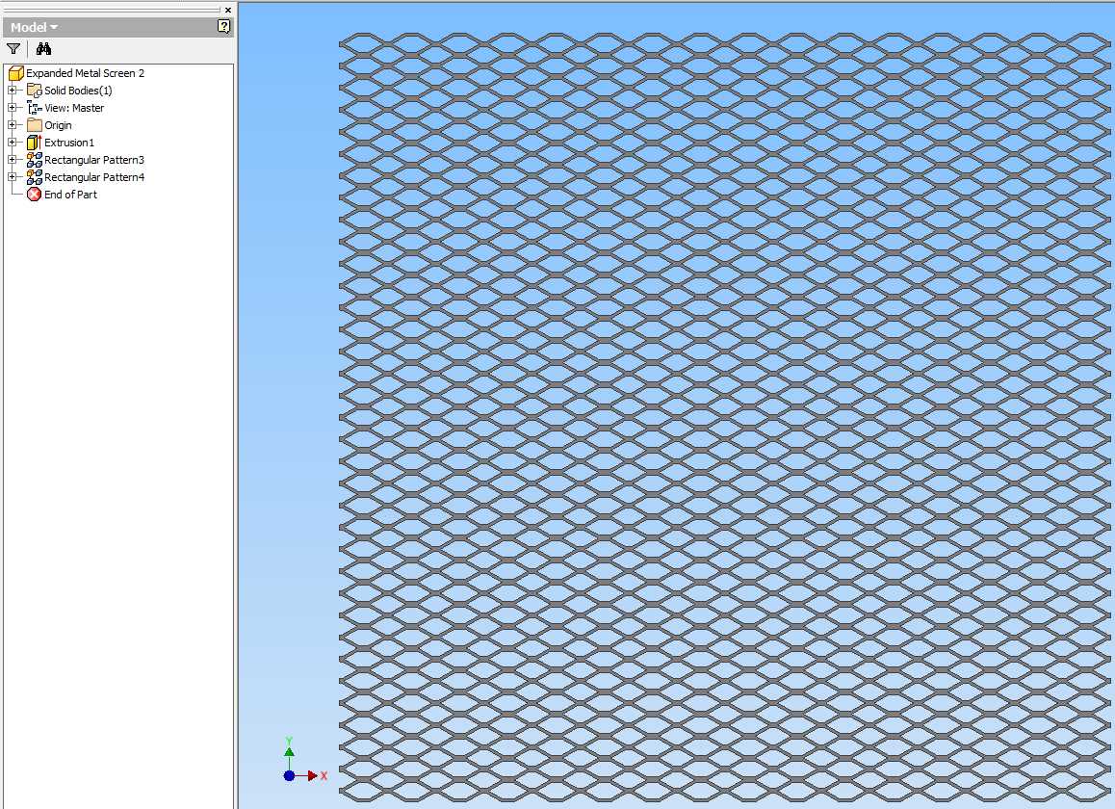Select the Rectangular Pattern4 label
This screenshot has width=1115, height=809.
[93, 177]
